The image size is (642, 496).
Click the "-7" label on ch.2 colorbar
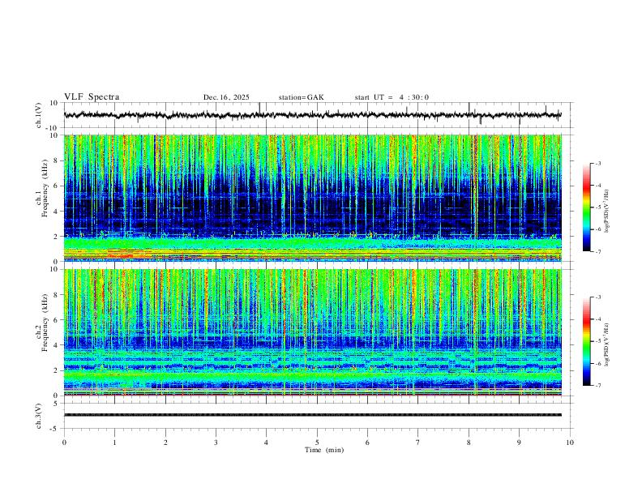597,386
